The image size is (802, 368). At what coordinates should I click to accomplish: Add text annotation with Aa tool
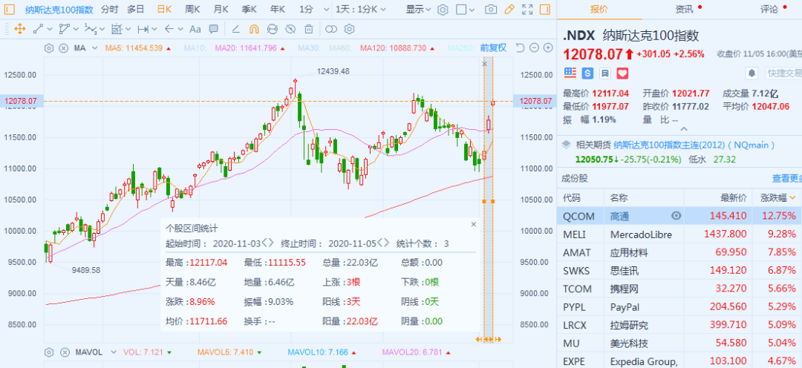[x=195, y=29]
